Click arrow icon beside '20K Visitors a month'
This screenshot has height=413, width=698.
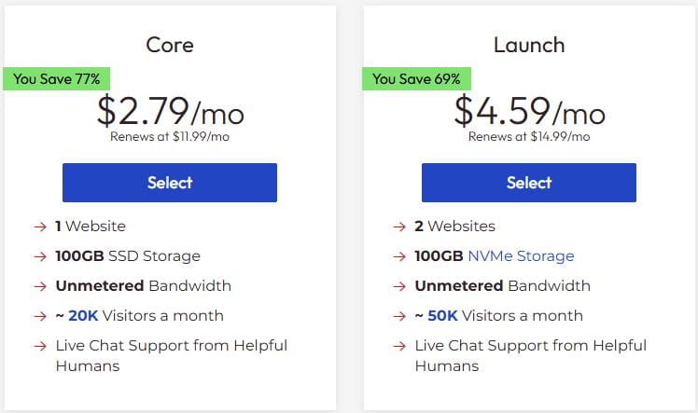coord(40,316)
